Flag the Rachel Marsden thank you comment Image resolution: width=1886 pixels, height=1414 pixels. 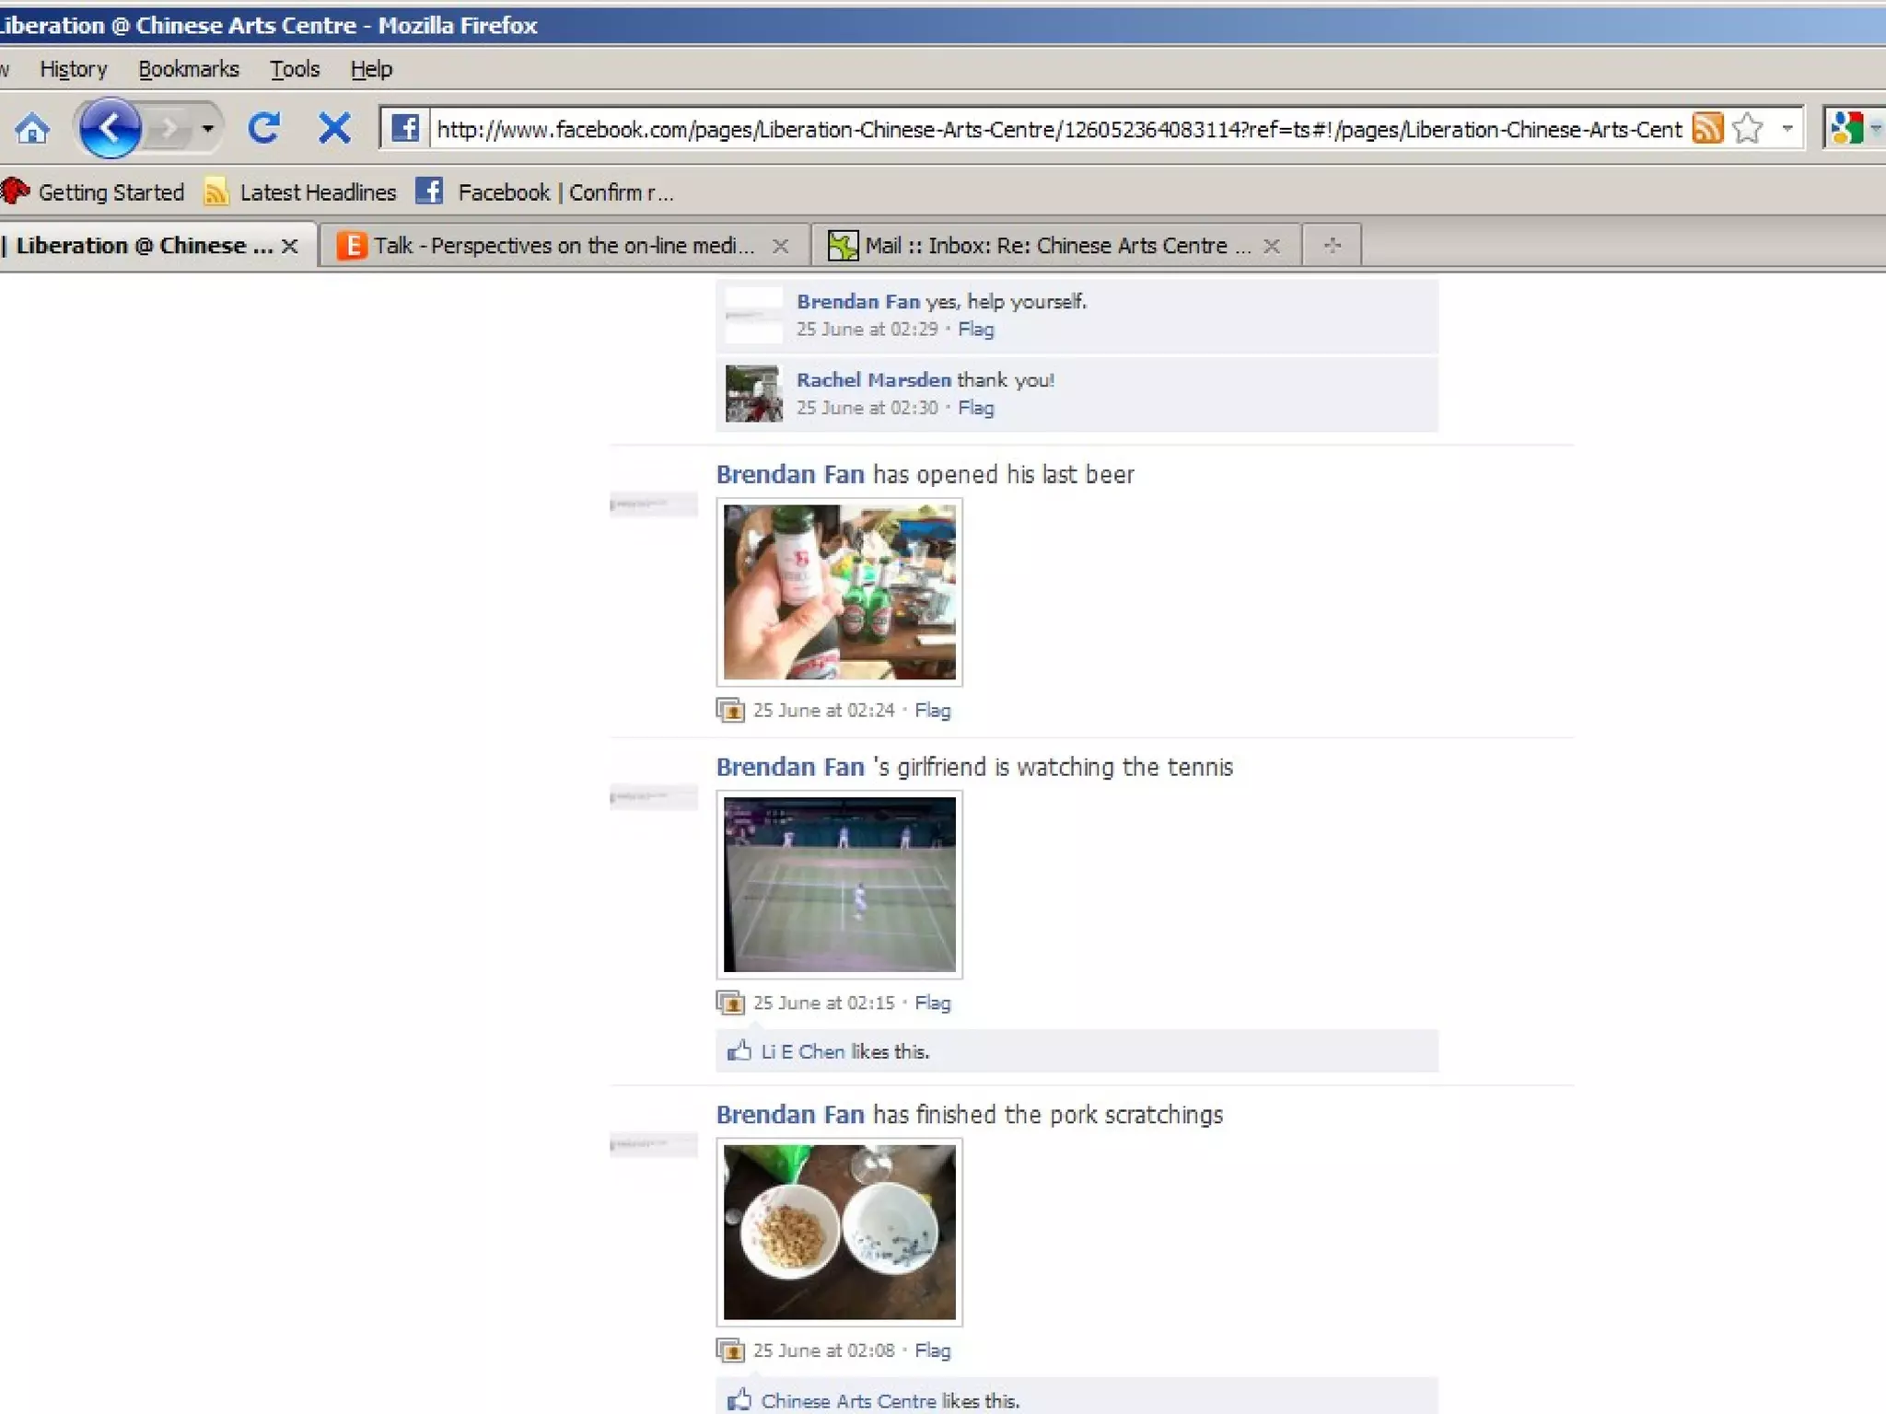click(x=975, y=408)
